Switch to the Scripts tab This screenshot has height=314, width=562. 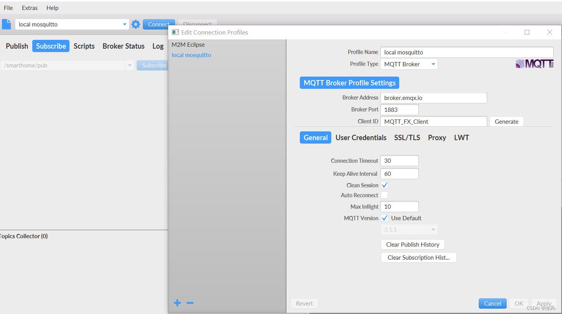click(84, 46)
